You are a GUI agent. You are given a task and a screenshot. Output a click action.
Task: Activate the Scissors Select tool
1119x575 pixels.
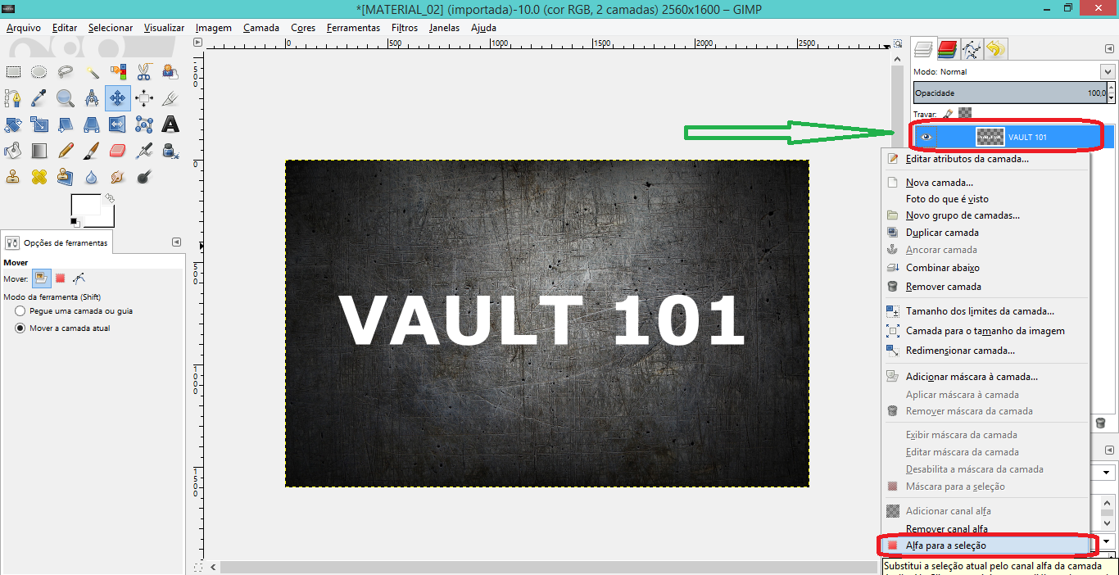144,72
